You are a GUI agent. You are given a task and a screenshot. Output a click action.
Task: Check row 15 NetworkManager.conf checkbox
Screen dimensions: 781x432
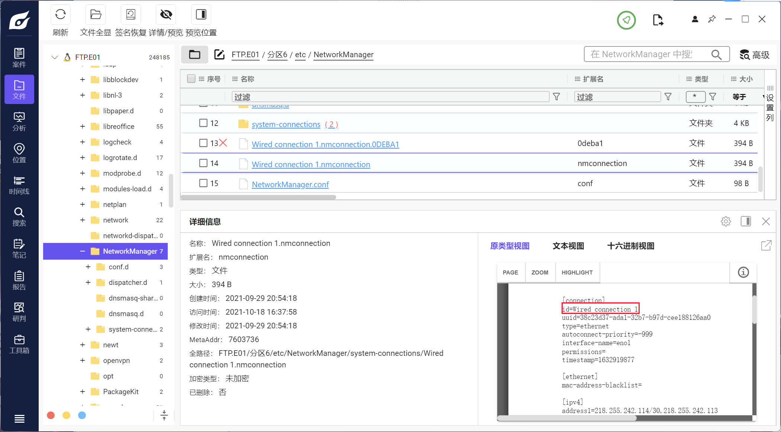pos(203,183)
